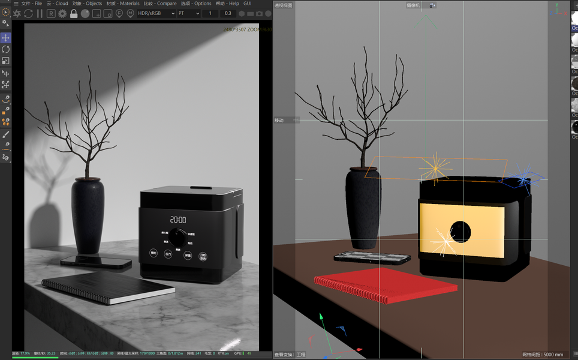Activate the render region R button
This screenshot has height=360, width=578.
point(51,14)
